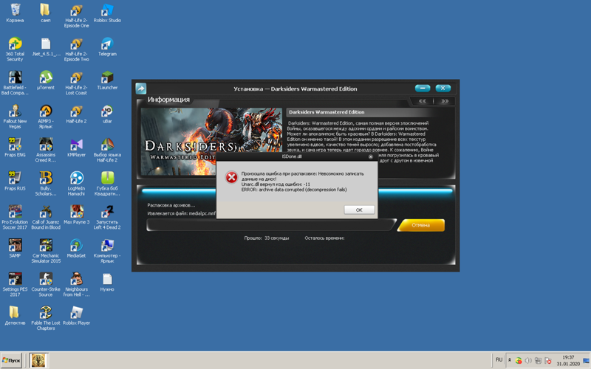
Task: Select the Fraps RUS shortcut
Action: point(15,181)
